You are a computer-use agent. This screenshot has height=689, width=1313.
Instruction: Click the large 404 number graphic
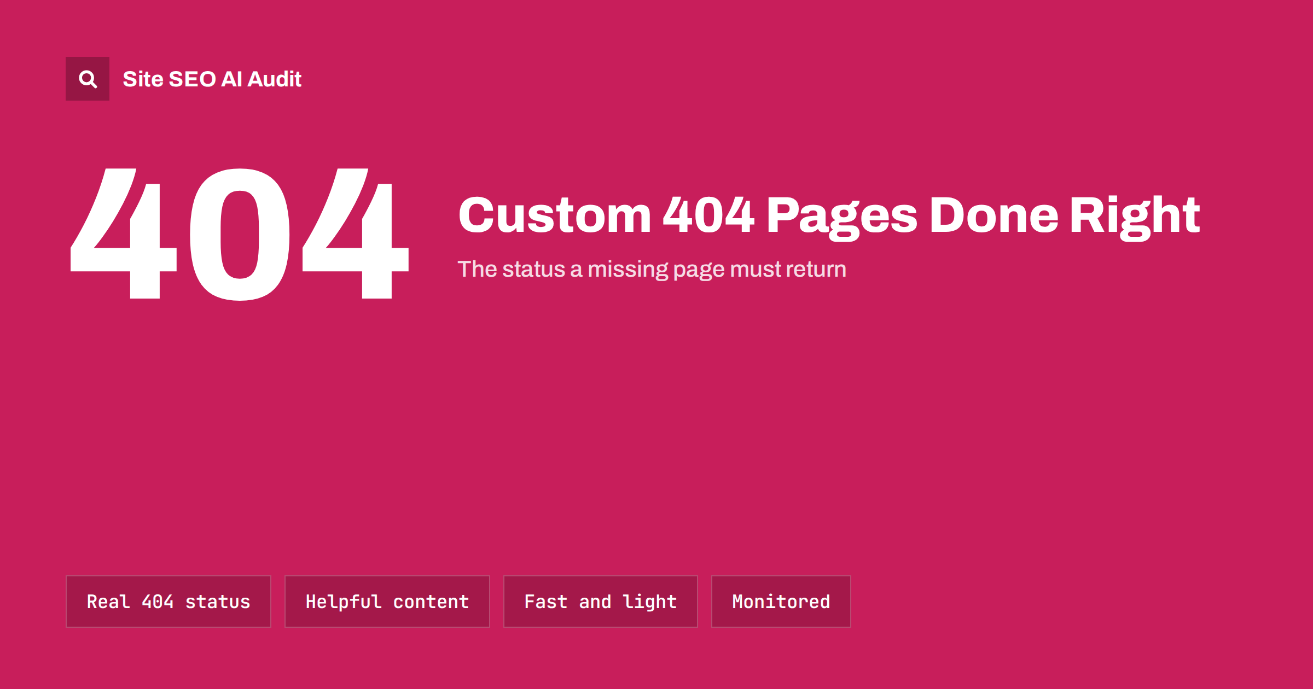(x=240, y=234)
